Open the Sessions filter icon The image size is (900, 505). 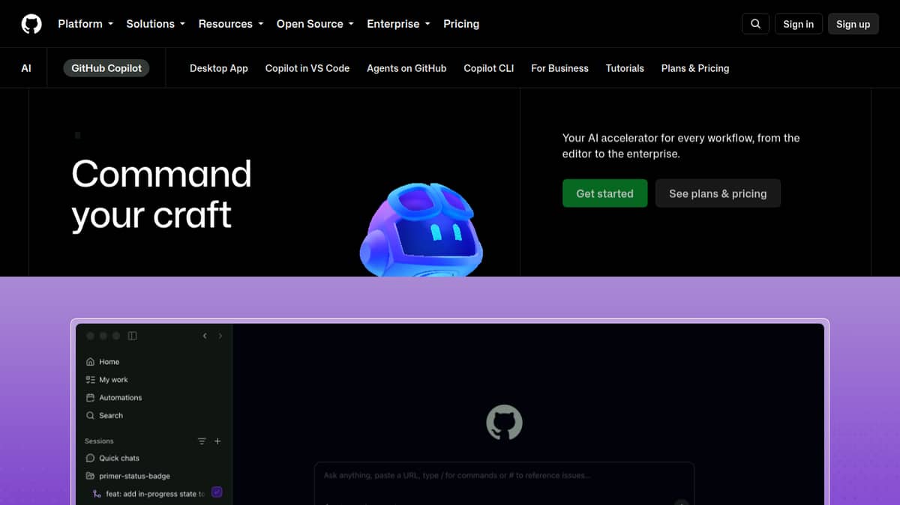pos(202,441)
